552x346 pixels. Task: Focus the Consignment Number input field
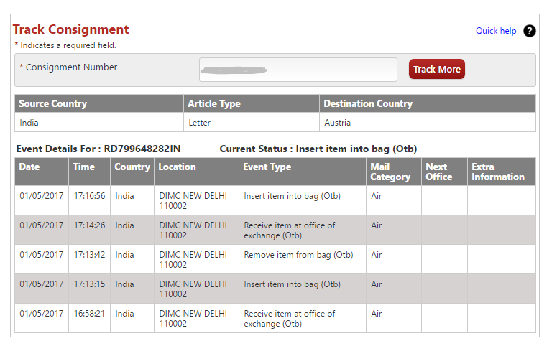298,70
